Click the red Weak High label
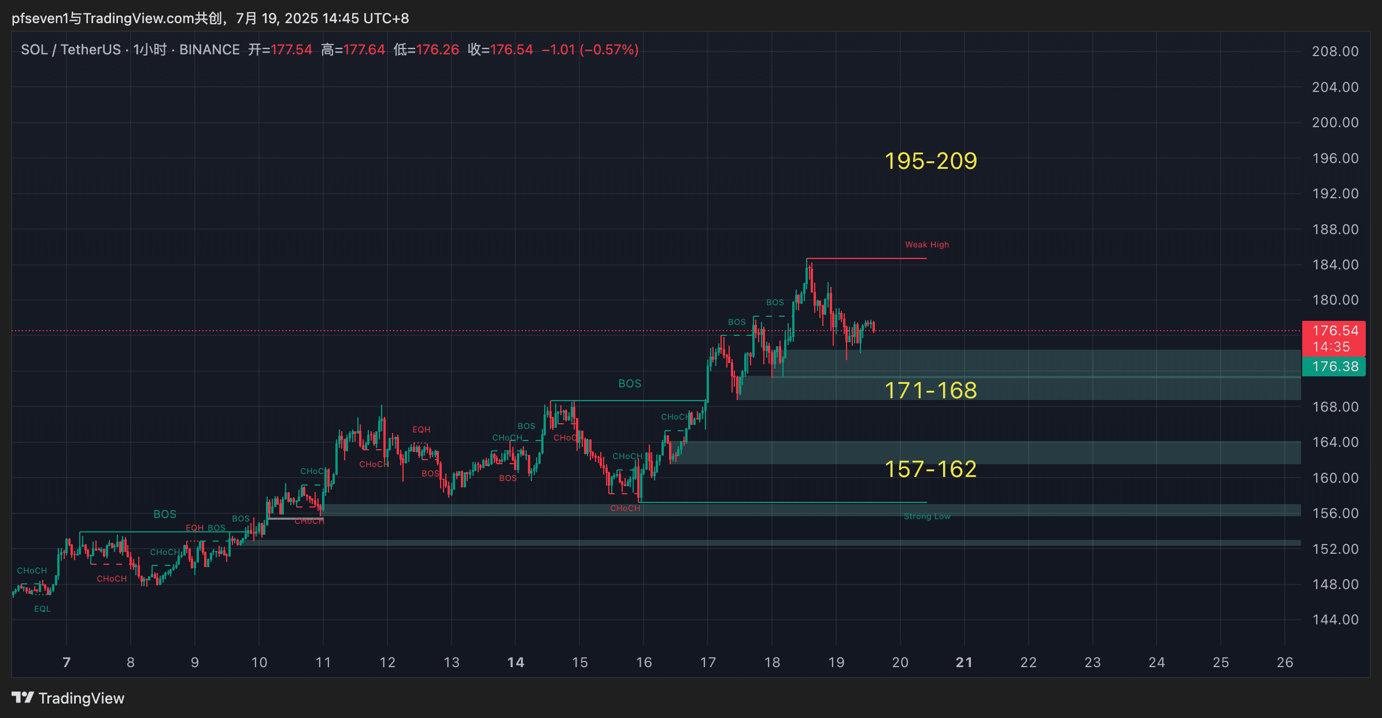1382x718 pixels. click(927, 245)
